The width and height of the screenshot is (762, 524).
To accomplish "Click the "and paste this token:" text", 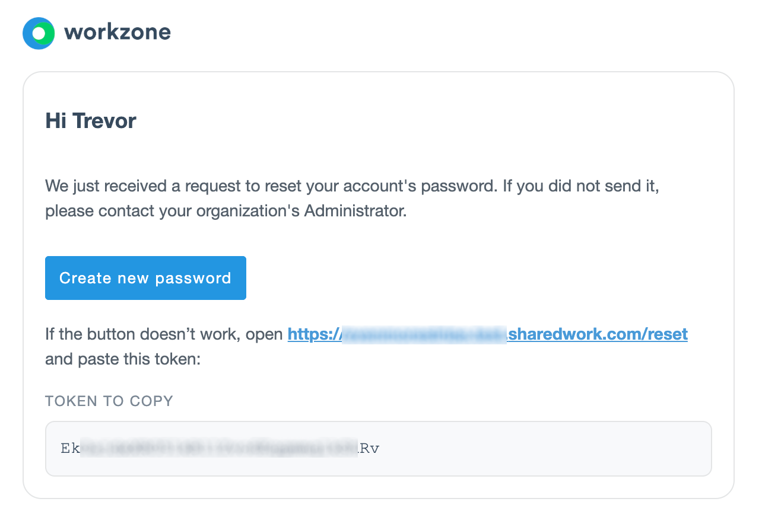I will (x=123, y=359).
